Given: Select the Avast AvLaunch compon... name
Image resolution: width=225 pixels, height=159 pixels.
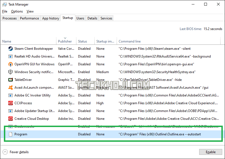Looking at the screenshot, I should (34, 88).
